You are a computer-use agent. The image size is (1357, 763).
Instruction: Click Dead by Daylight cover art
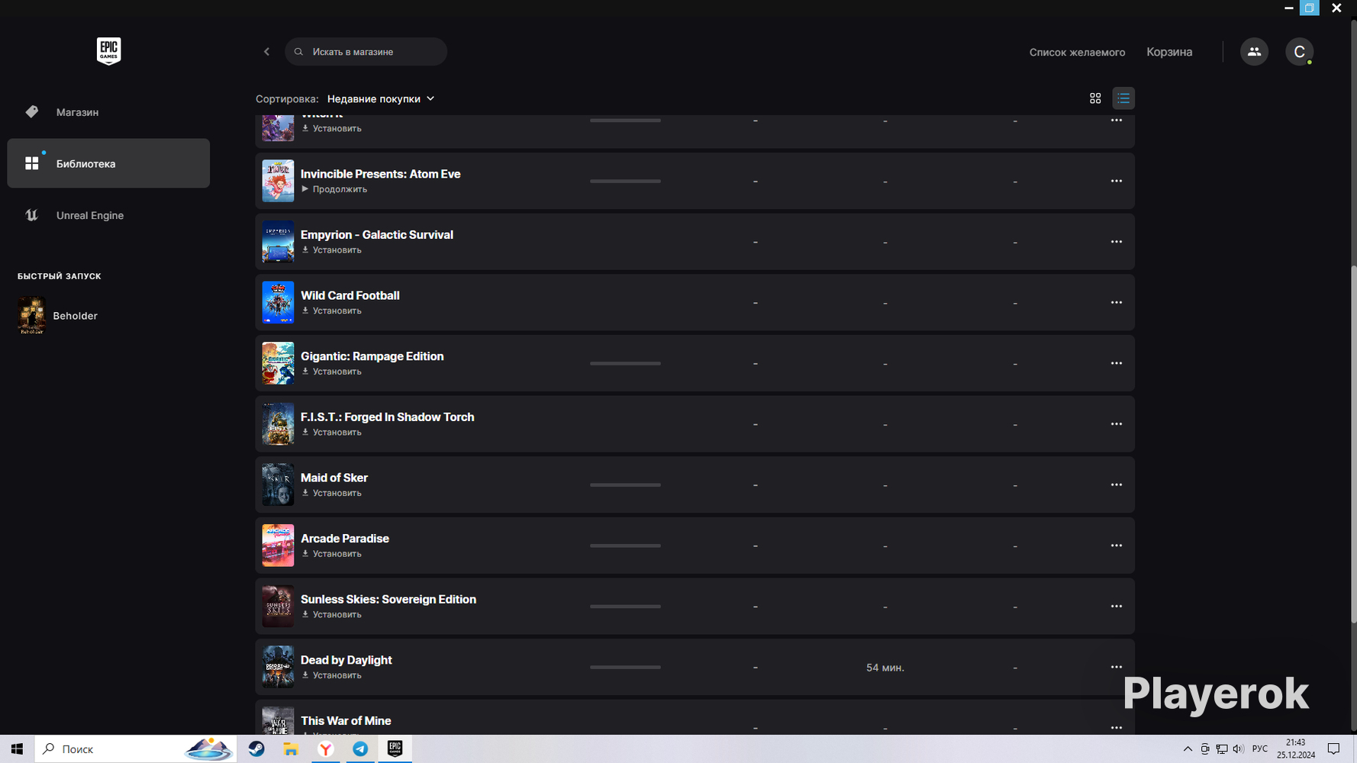[278, 667]
